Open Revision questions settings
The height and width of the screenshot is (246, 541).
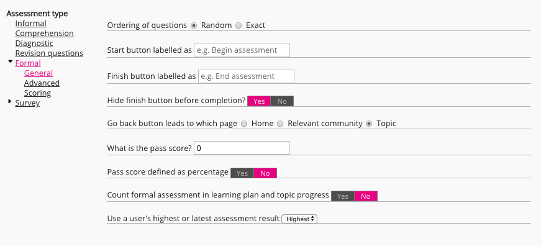pyautogui.click(x=49, y=53)
